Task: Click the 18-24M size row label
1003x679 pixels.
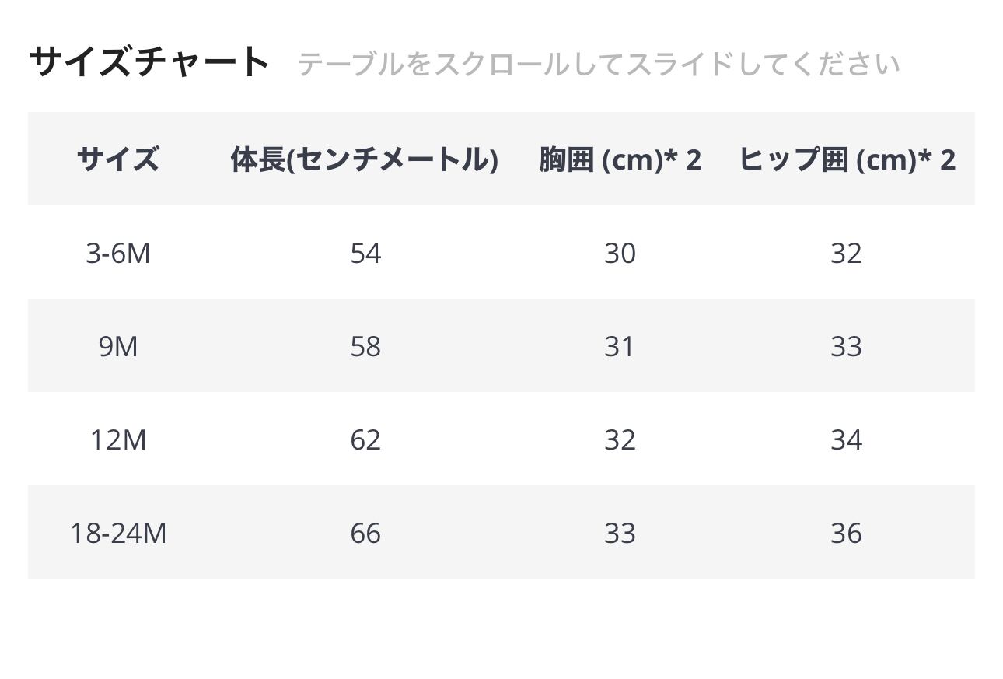Action: [118, 533]
